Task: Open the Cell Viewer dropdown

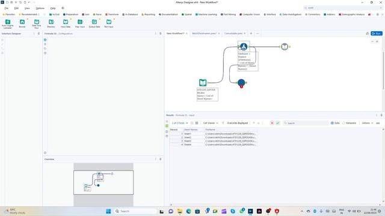Action: (211, 123)
